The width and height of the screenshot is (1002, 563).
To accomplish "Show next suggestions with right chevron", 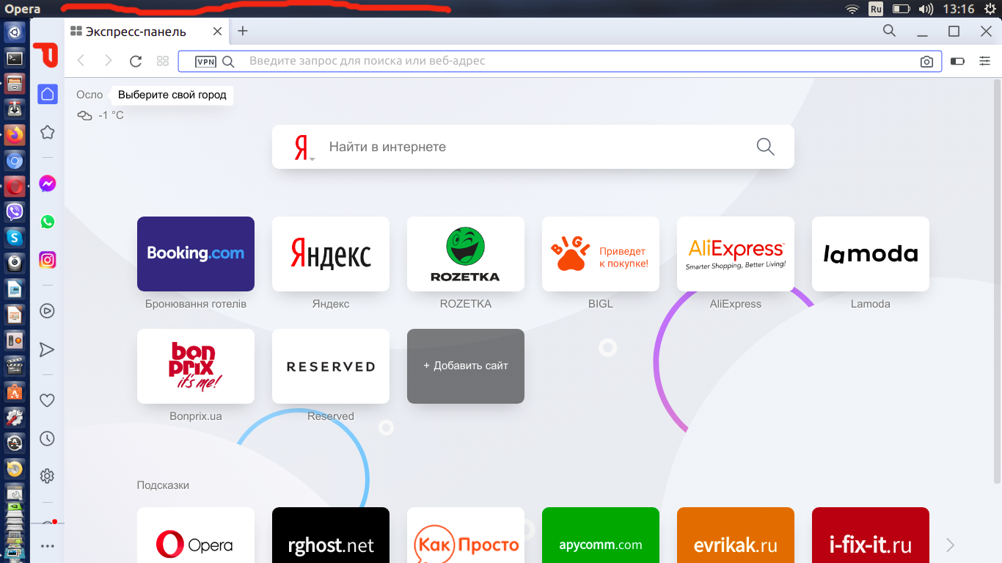I will 950,545.
